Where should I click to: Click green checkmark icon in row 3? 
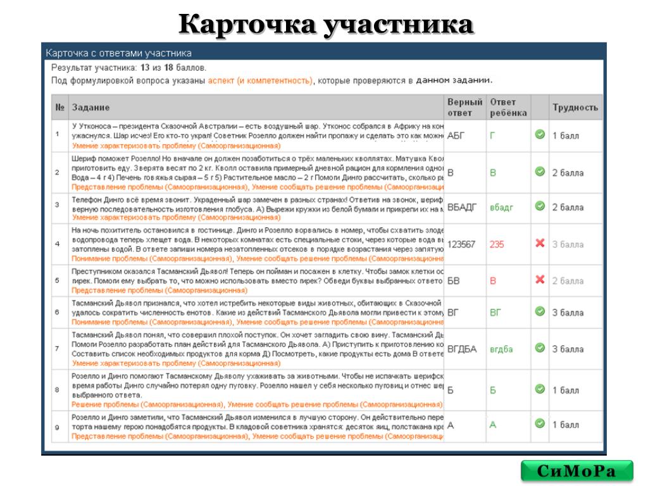click(x=540, y=206)
